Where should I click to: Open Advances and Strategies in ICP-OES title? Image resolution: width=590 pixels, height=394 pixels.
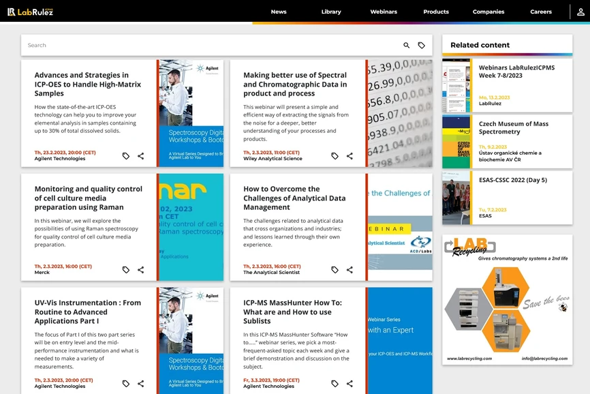88,85
